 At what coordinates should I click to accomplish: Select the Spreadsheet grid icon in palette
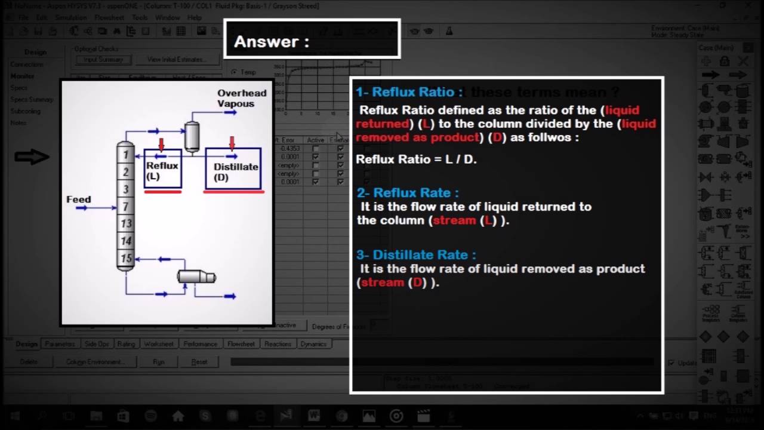click(x=708, y=357)
